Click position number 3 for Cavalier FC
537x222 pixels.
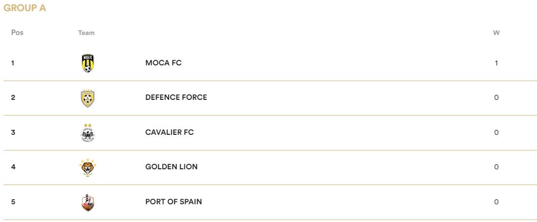point(13,132)
